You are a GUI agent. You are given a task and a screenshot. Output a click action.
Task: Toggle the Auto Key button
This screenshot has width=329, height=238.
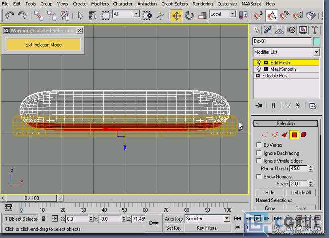pyautogui.click(x=174, y=219)
